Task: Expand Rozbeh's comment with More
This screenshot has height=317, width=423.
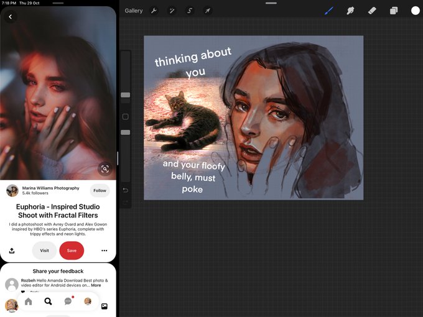Action: tap(96, 285)
